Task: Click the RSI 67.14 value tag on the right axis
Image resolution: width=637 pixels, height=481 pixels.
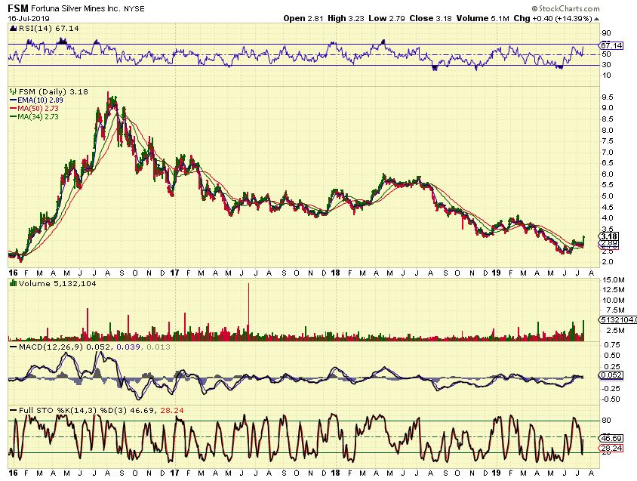Action: tap(611, 45)
